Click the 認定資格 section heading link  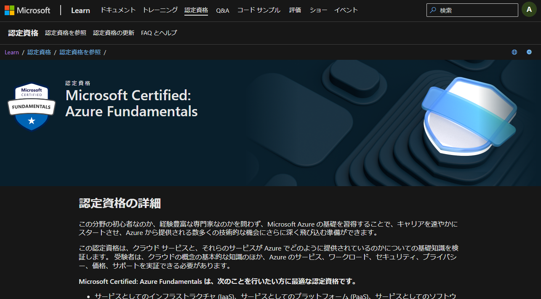[23, 33]
